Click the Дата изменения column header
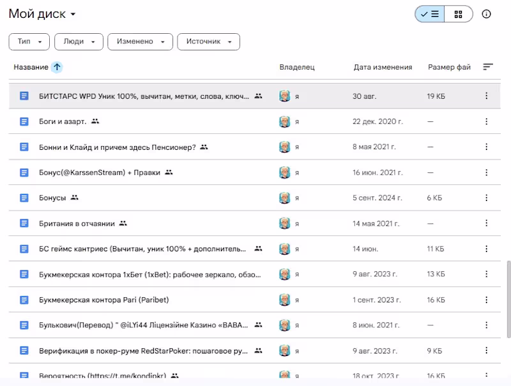This screenshot has height=386, width=511. pyautogui.click(x=383, y=67)
